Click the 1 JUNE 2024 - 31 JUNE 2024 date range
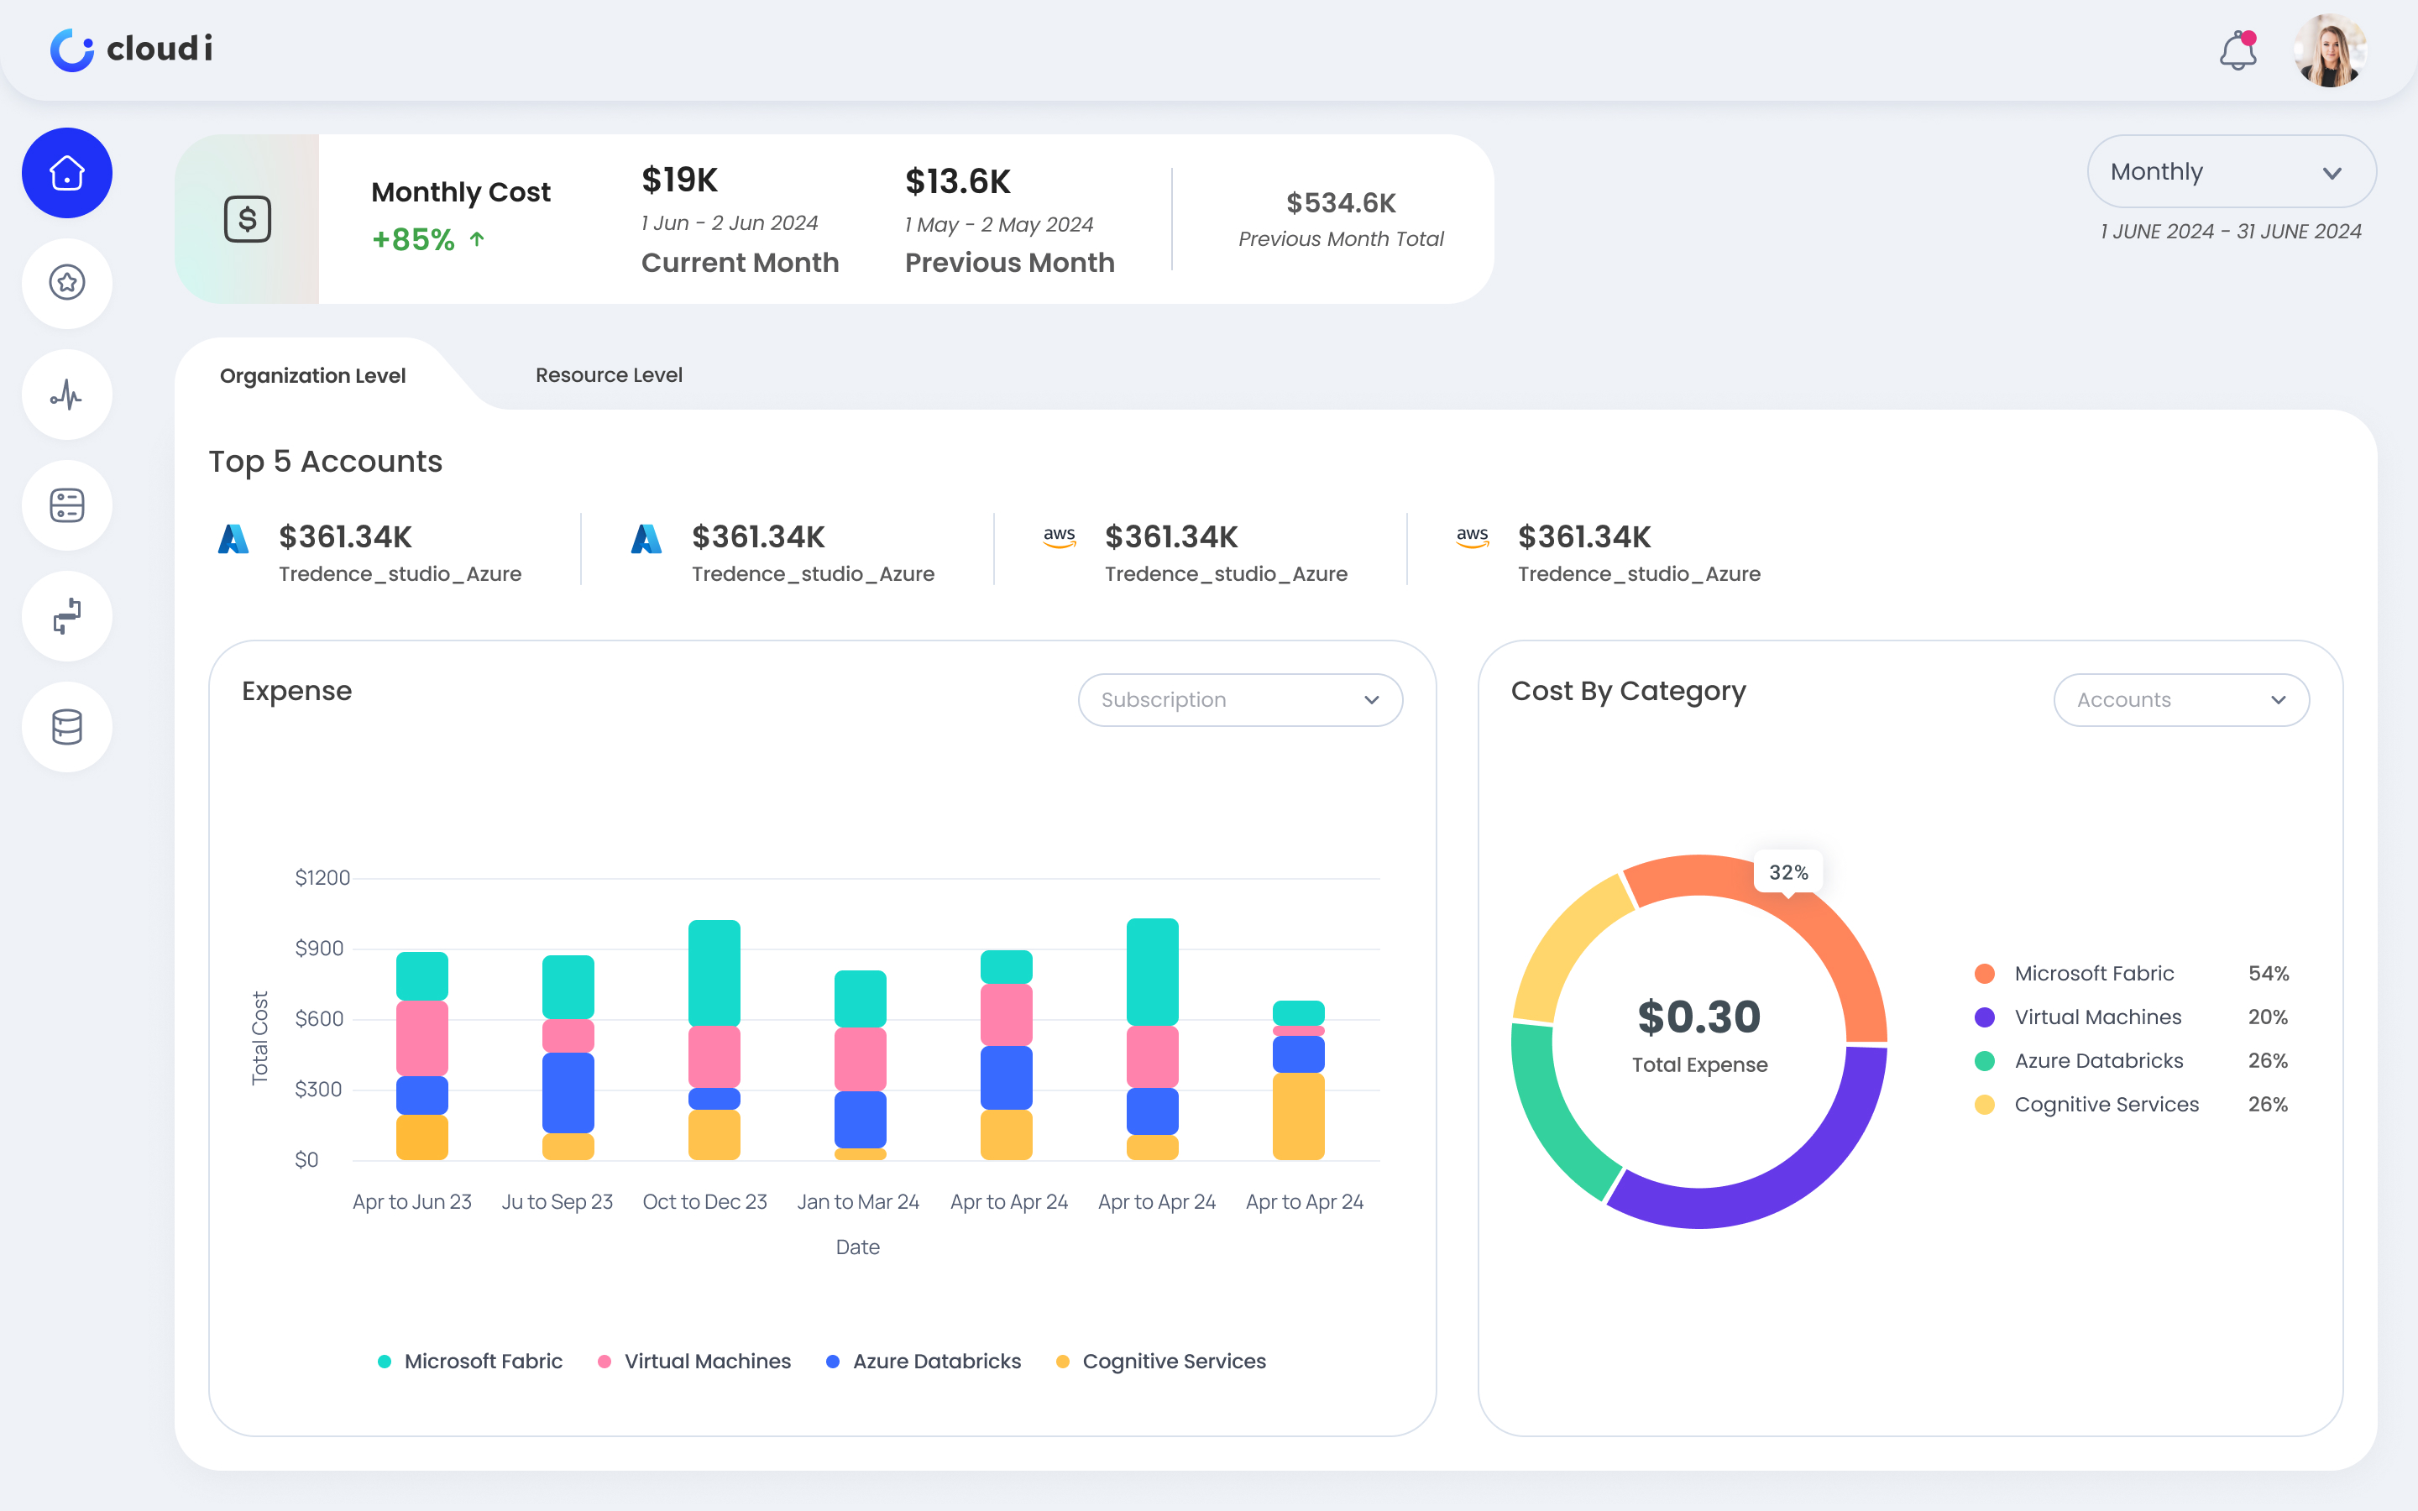2418x1511 pixels. coord(2230,232)
